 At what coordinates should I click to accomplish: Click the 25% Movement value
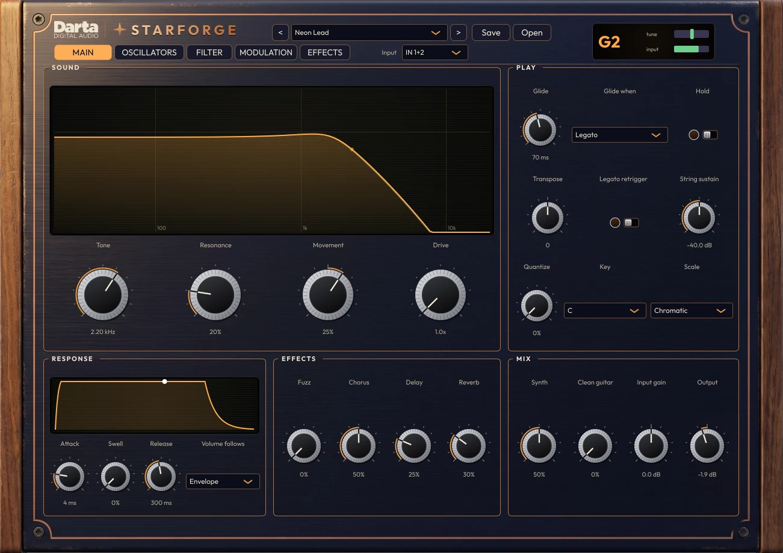pyautogui.click(x=328, y=332)
